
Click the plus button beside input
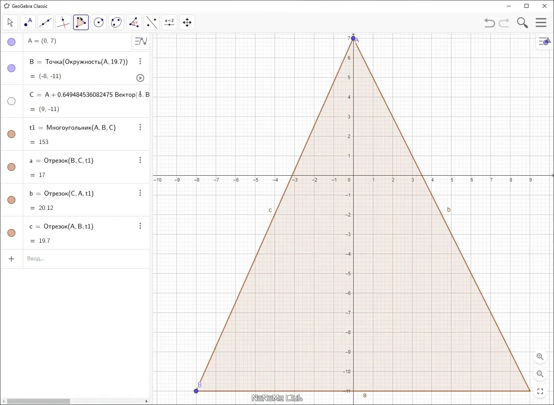[x=11, y=259]
